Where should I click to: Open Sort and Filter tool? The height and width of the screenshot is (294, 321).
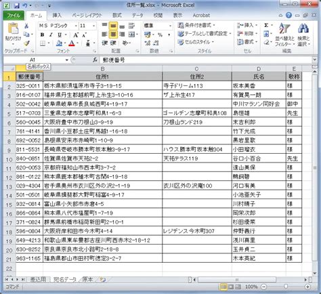284,35
